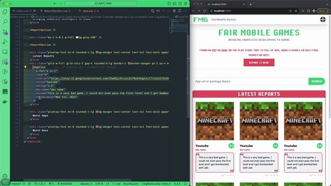Click APP link in promo text
Image resolution: width=331 pixels, height=186 pixels.
coord(214,50)
